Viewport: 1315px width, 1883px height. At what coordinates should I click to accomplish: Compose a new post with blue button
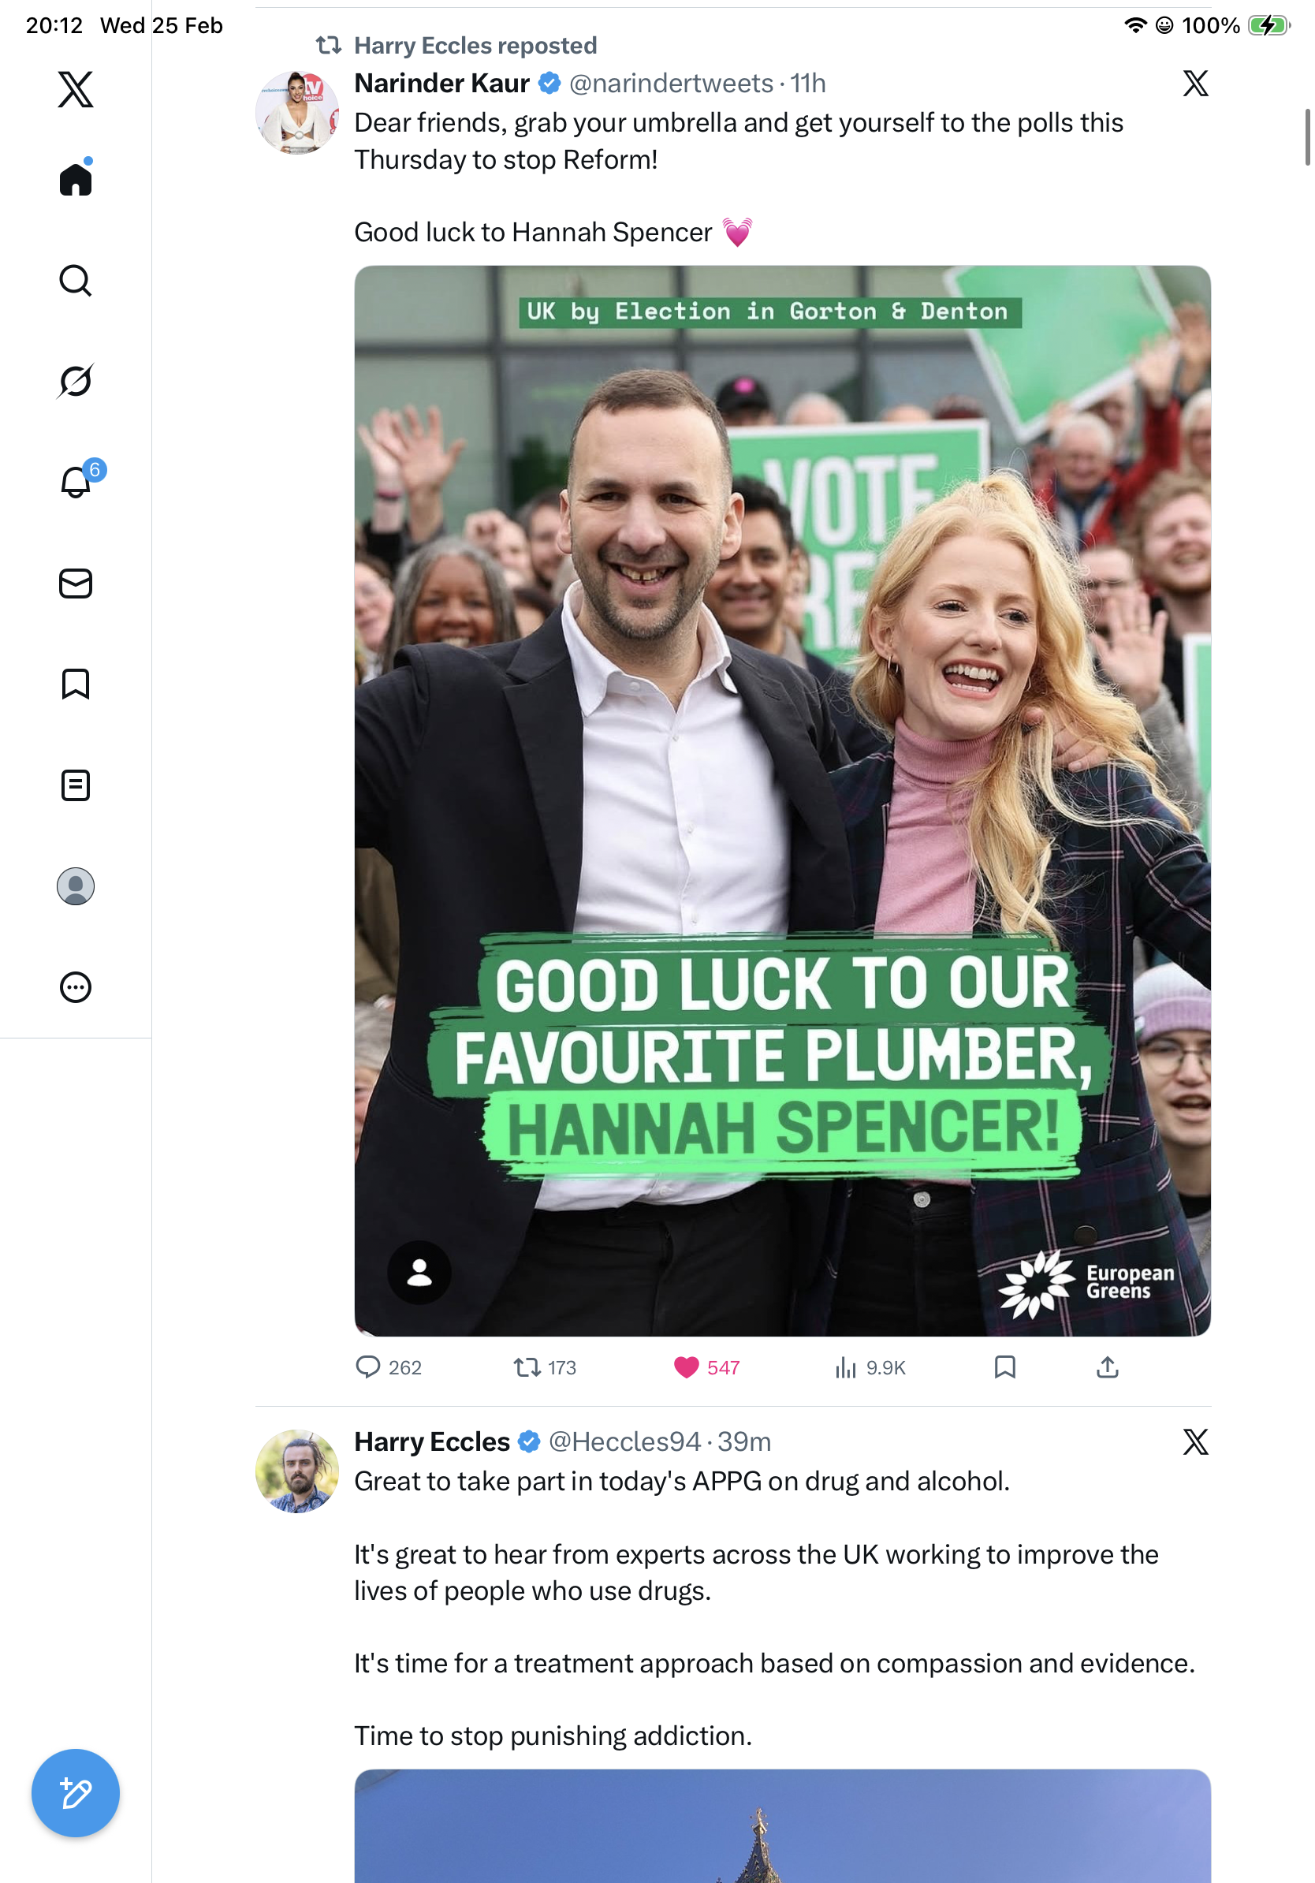pos(76,1793)
